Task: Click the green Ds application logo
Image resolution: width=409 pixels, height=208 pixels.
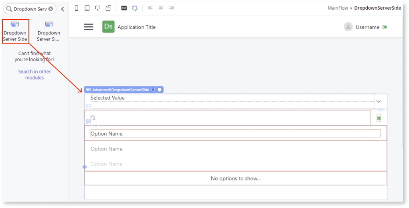Action: point(108,27)
